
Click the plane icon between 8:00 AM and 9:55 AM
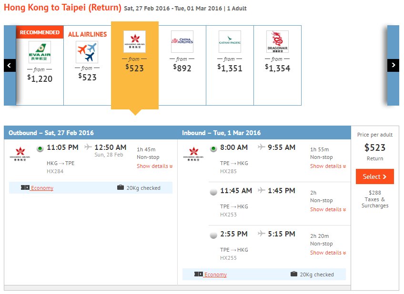[261, 147]
